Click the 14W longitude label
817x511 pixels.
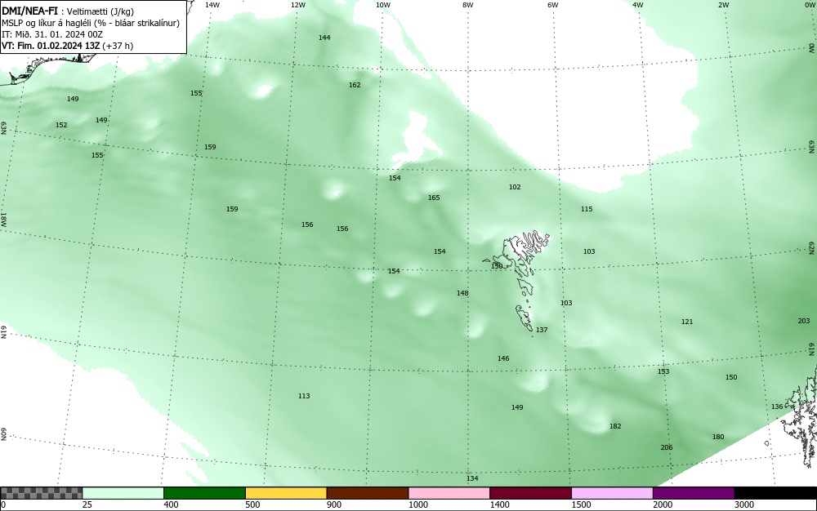pyautogui.click(x=212, y=5)
